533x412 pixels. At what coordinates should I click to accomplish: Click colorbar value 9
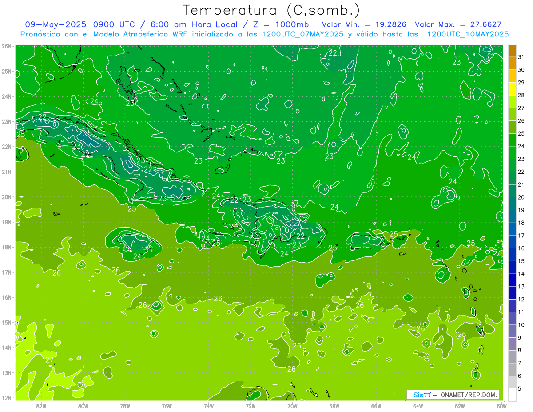point(520,338)
